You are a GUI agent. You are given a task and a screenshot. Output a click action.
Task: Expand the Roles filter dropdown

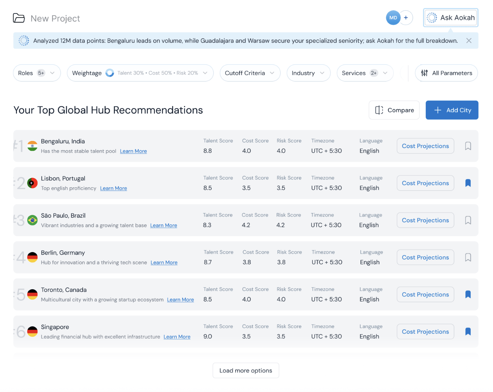point(37,73)
